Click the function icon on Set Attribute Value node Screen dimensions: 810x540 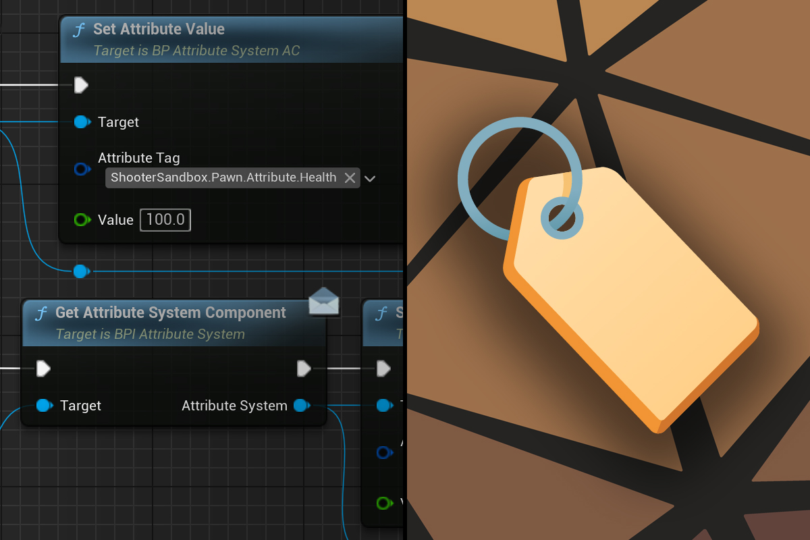80,30
